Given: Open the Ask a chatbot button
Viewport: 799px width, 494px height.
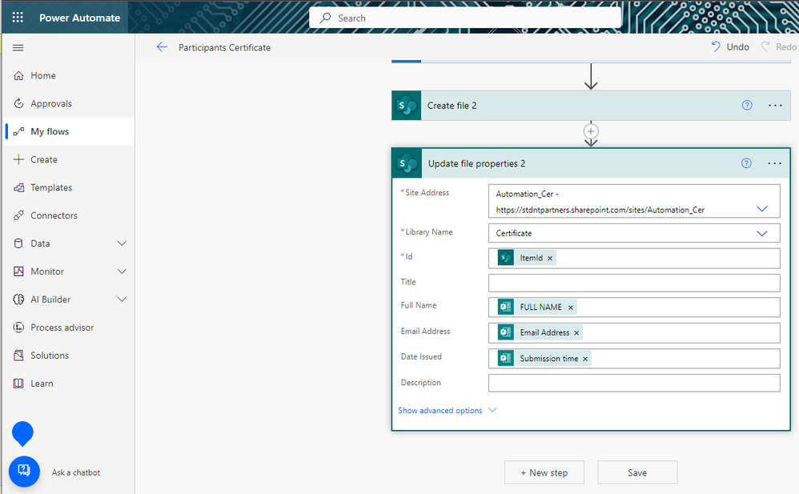Looking at the screenshot, I should point(24,471).
